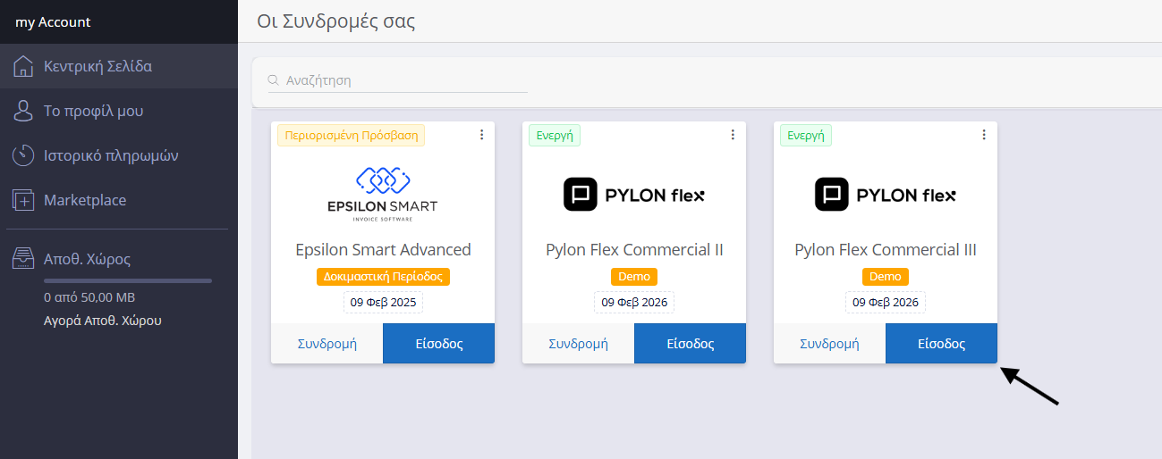
Task: Click the Pylon Flex Commercial II logo
Action: point(634,195)
